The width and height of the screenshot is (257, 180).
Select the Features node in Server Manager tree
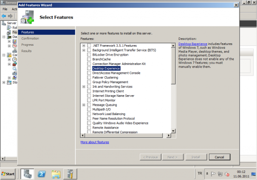(12, 32)
